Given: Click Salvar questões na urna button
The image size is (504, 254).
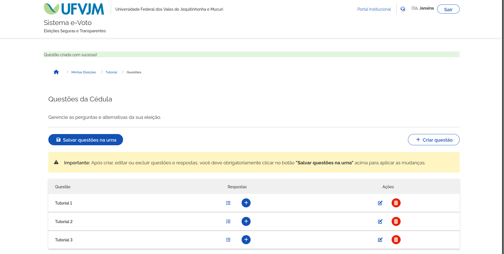Looking at the screenshot, I should click(86, 140).
